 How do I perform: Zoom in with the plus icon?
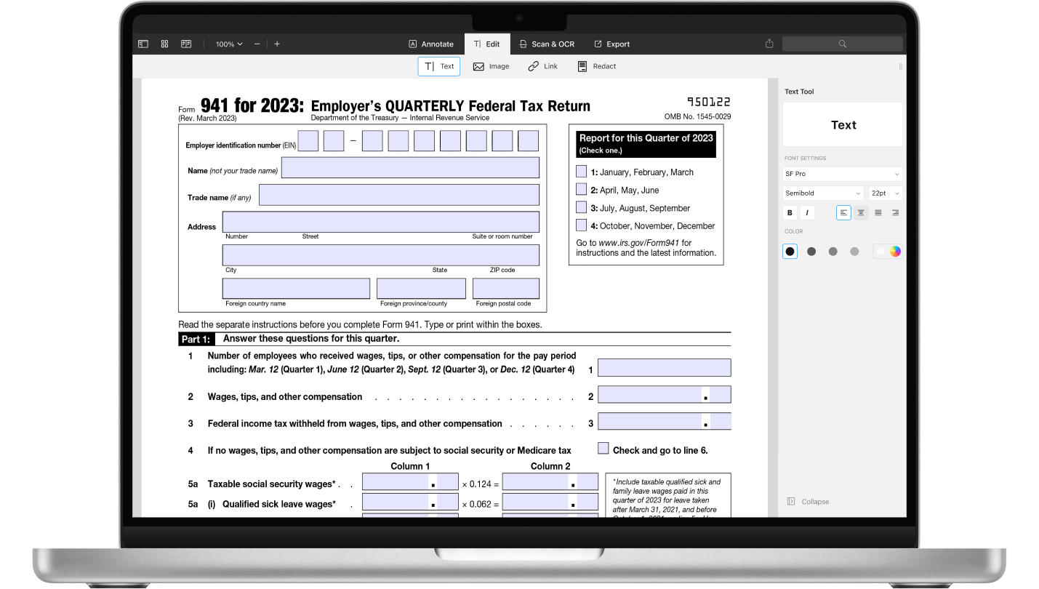[277, 44]
